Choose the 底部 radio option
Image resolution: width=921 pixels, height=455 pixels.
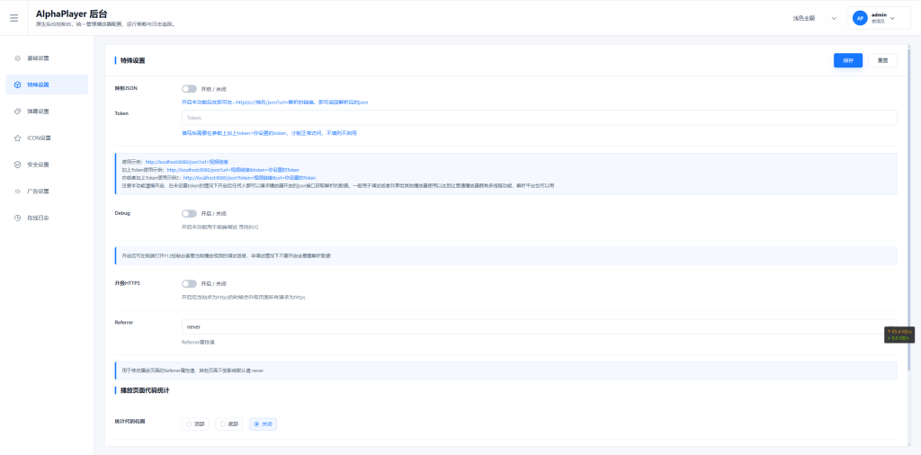pyautogui.click(x=229, y=424)
